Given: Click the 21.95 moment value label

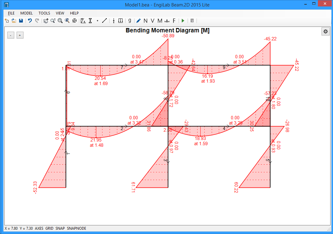Looking at the screenshot, I should (96, 140).
